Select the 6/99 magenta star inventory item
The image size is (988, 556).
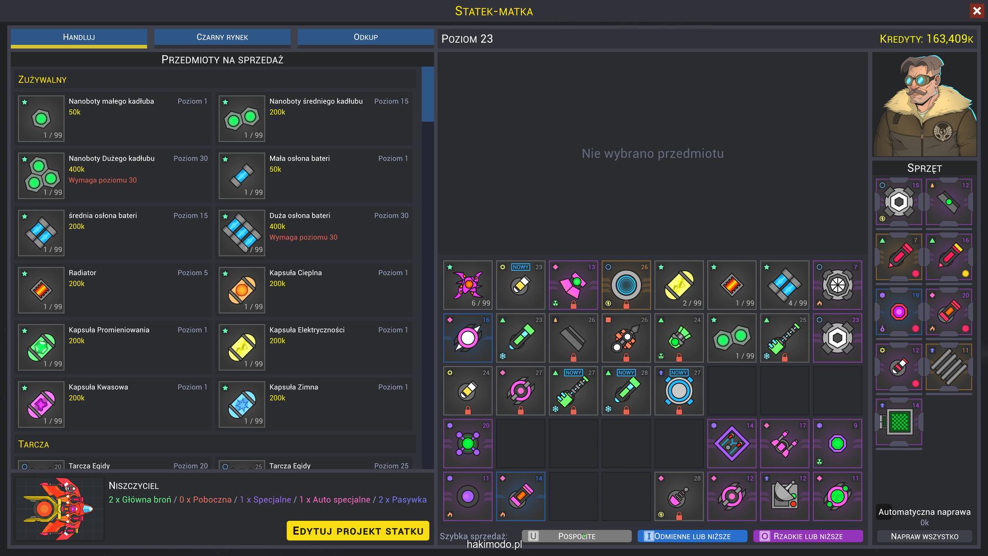click(468, 285)
